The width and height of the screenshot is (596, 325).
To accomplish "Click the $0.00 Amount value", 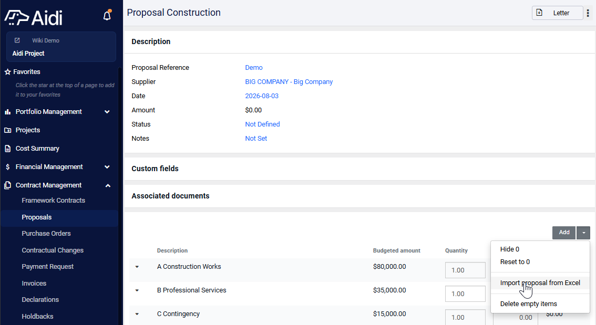I will click(253, 110).
